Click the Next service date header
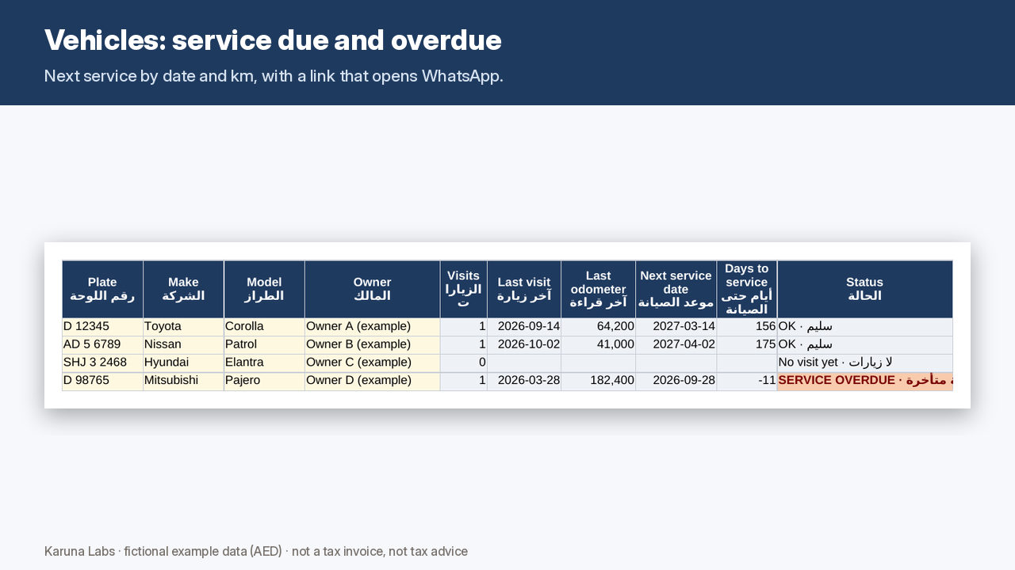 (x=676, y=289)
